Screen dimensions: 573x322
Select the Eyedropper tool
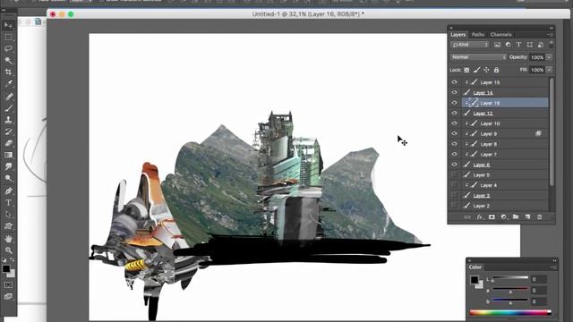point(8,83)
